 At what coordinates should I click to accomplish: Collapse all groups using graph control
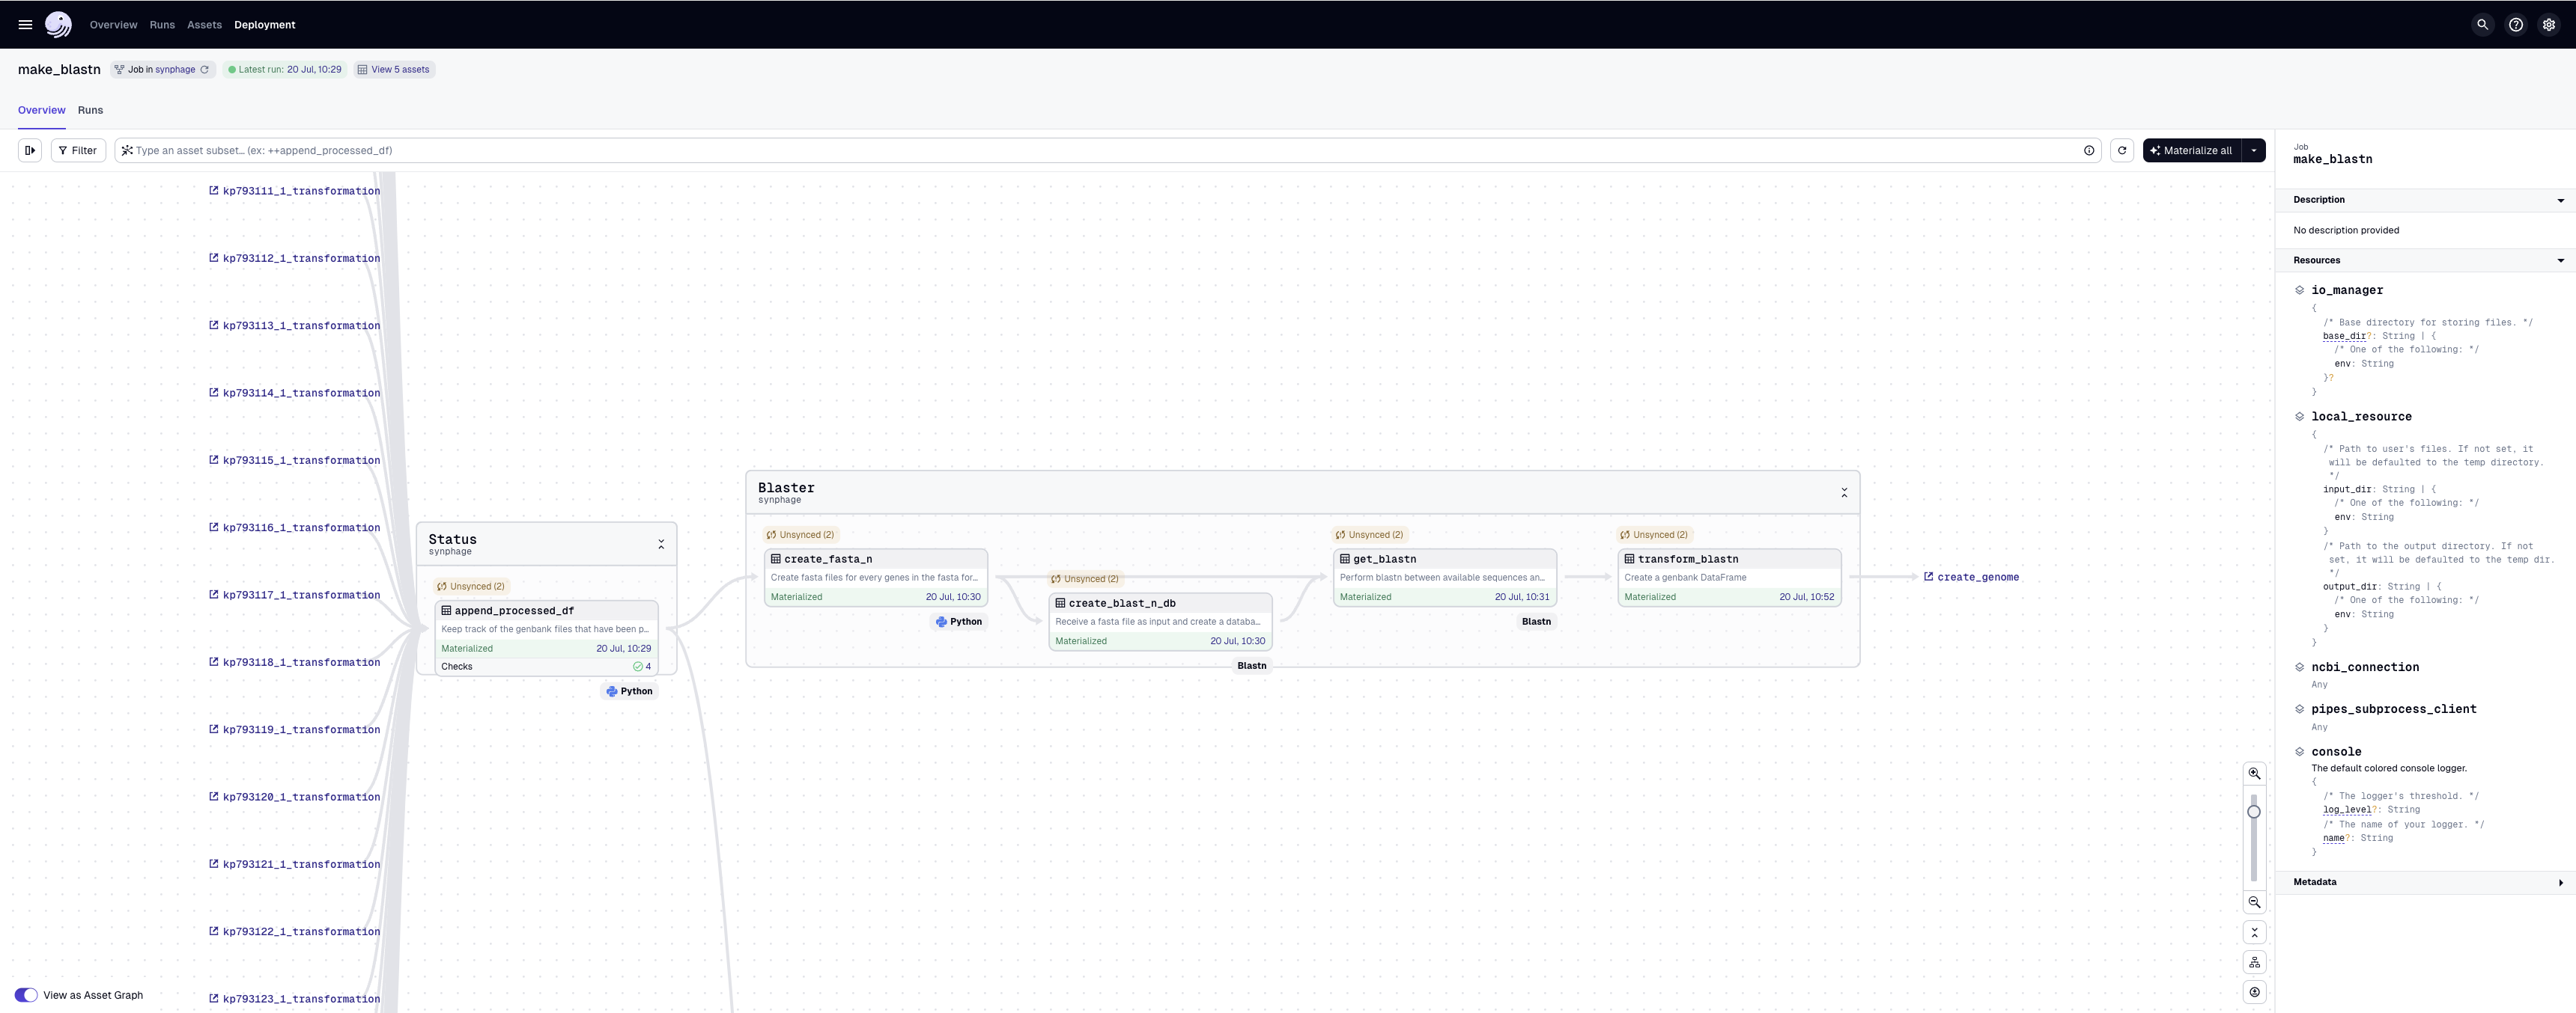tap(2254, 932)
